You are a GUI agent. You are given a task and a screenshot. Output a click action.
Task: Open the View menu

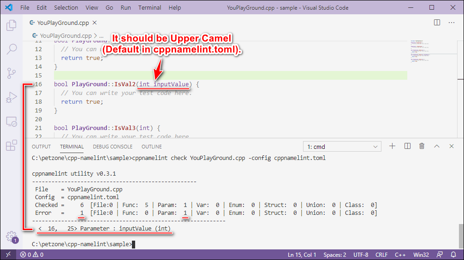pyautogui.click(x=92, y=8)
